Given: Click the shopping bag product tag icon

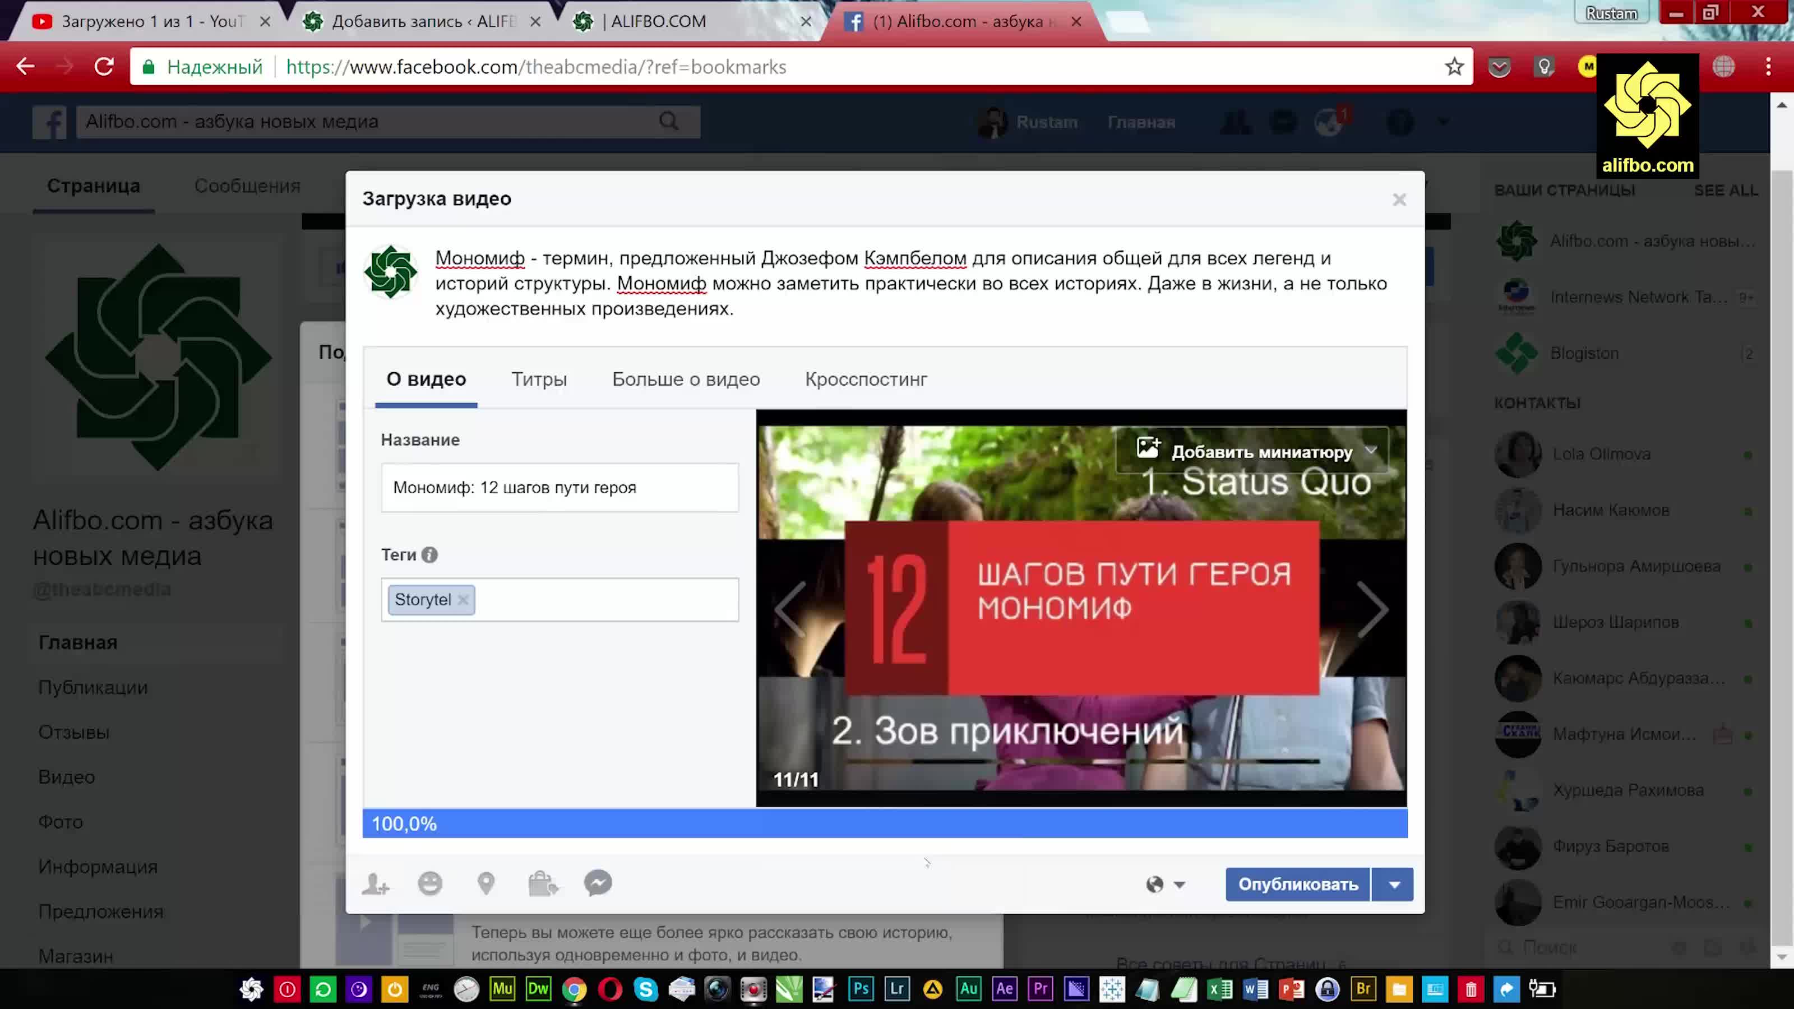Looking at the screenshot, I should coord(543,883).
